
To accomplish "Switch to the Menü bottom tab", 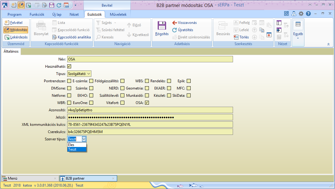I will click(30, 178).
